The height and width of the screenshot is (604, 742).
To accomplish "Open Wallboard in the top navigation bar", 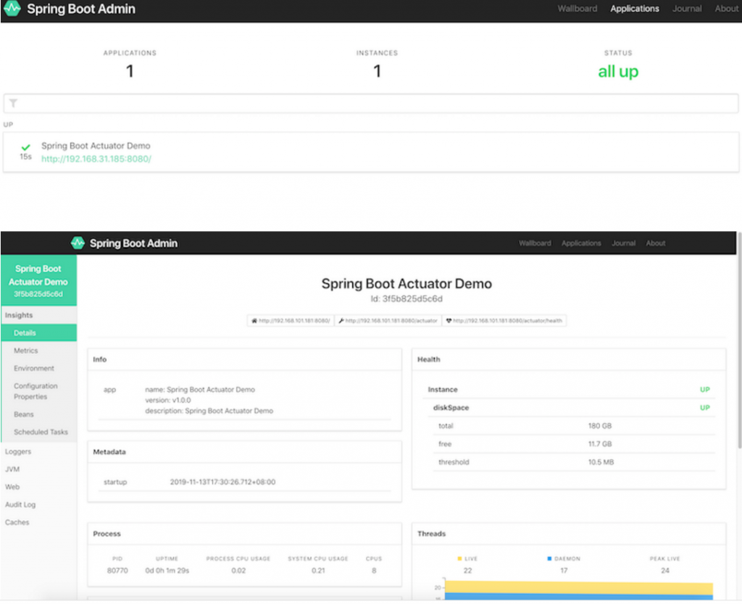I will 577,9.
